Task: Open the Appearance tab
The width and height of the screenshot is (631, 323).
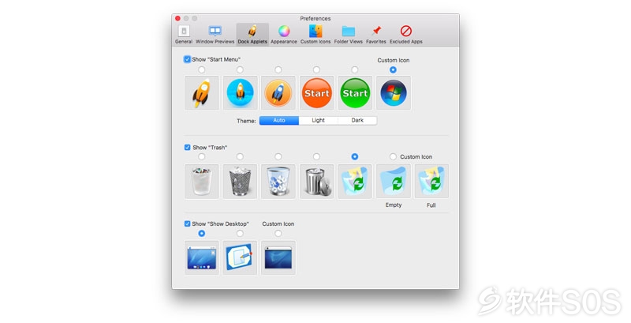Action: pyautogui.click(x=284, y=34)
